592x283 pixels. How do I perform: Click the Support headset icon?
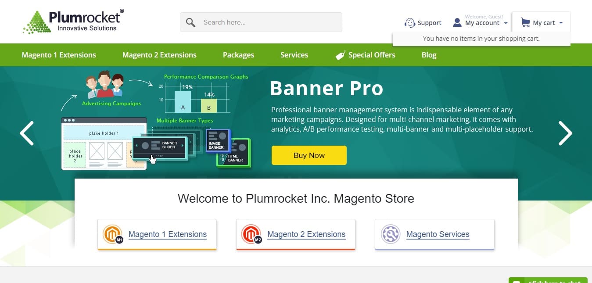[x=410, y=23]
